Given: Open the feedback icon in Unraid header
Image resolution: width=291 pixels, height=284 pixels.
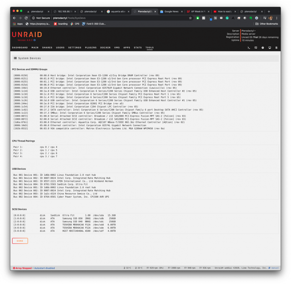Looking at the screenshot, I should coord(256,48).
